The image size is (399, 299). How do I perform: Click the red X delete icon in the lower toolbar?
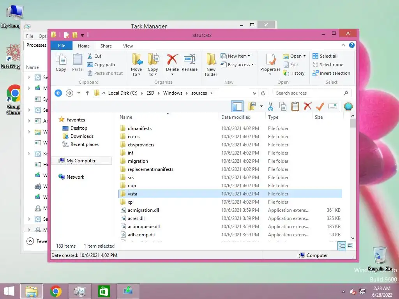point(307,106)
